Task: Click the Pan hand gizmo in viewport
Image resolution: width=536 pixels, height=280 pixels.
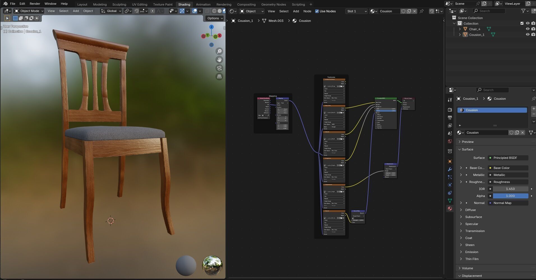Action: pos(219,60)
